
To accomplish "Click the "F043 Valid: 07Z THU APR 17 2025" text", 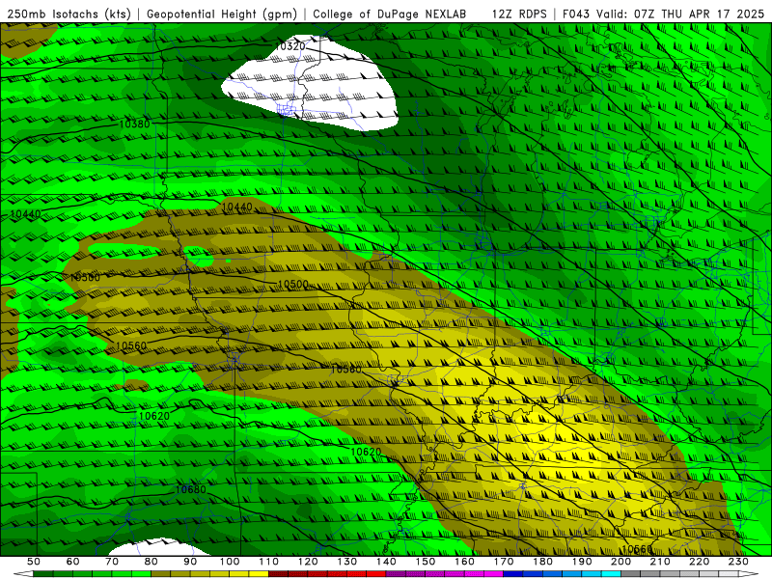I will pyautogui.click(x=663, y=14).
